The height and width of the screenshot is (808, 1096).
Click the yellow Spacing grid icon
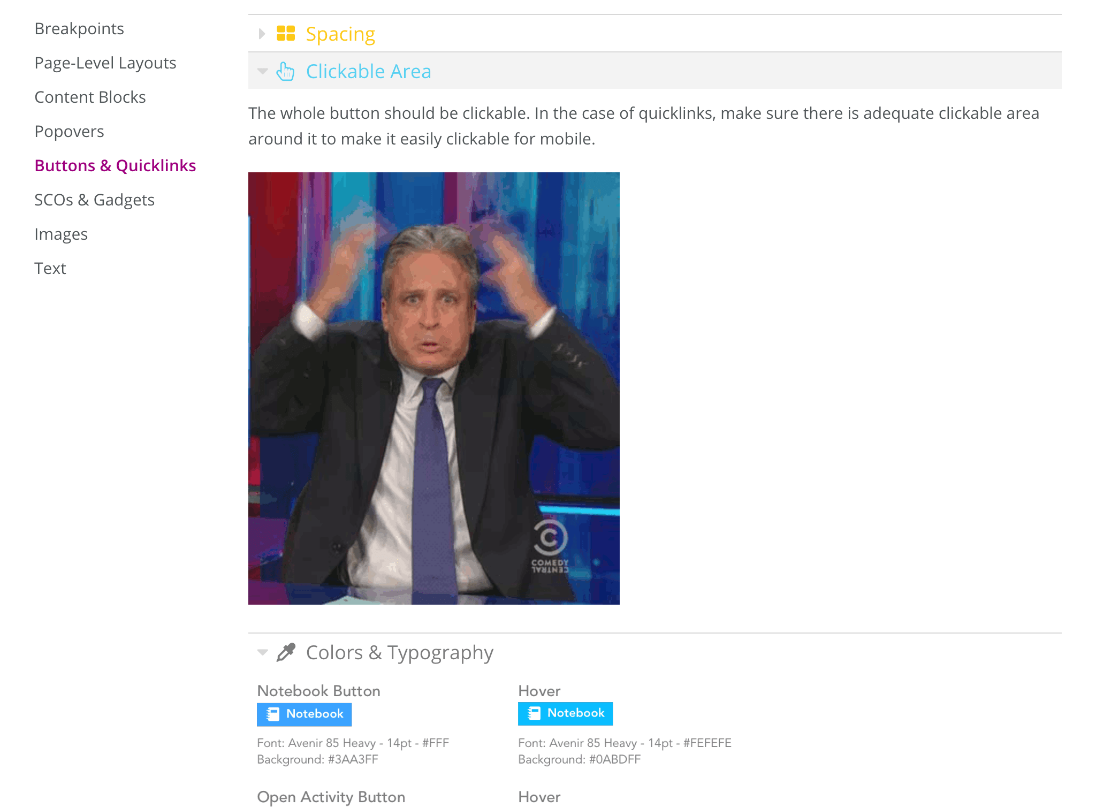tap(286, 33)
